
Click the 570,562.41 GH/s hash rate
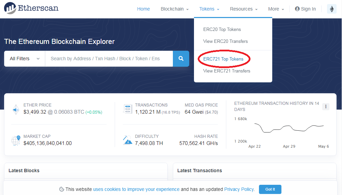point(198,143)
